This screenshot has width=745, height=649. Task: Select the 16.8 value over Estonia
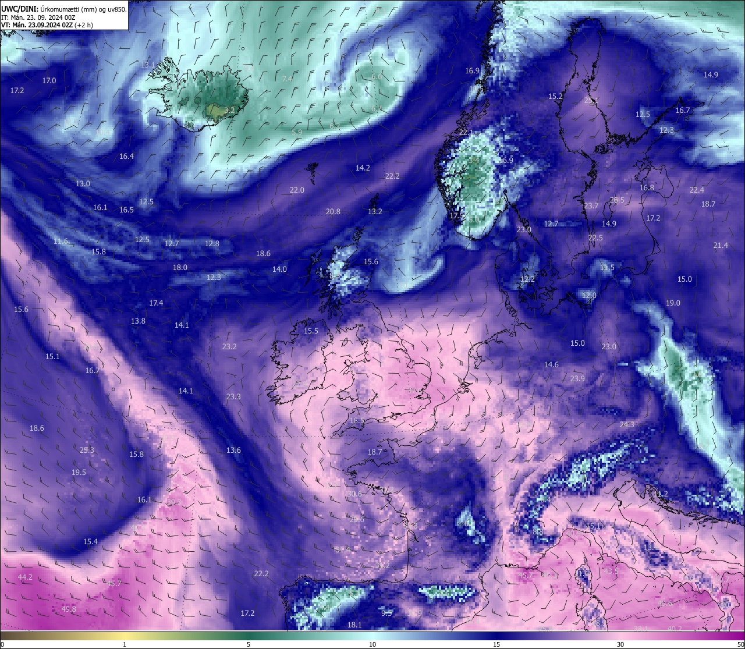point(647,187)
